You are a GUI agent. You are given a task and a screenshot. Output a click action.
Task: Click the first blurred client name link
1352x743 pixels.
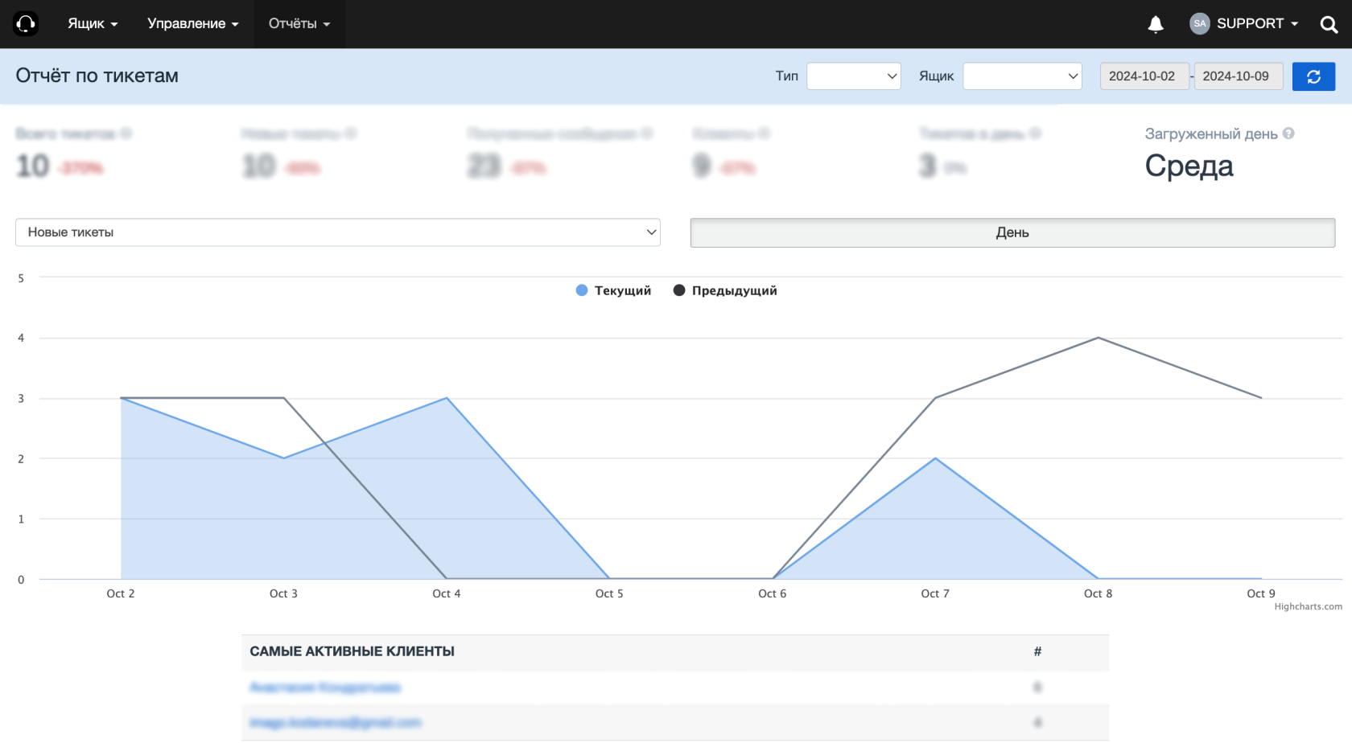[x=325, y=688]
